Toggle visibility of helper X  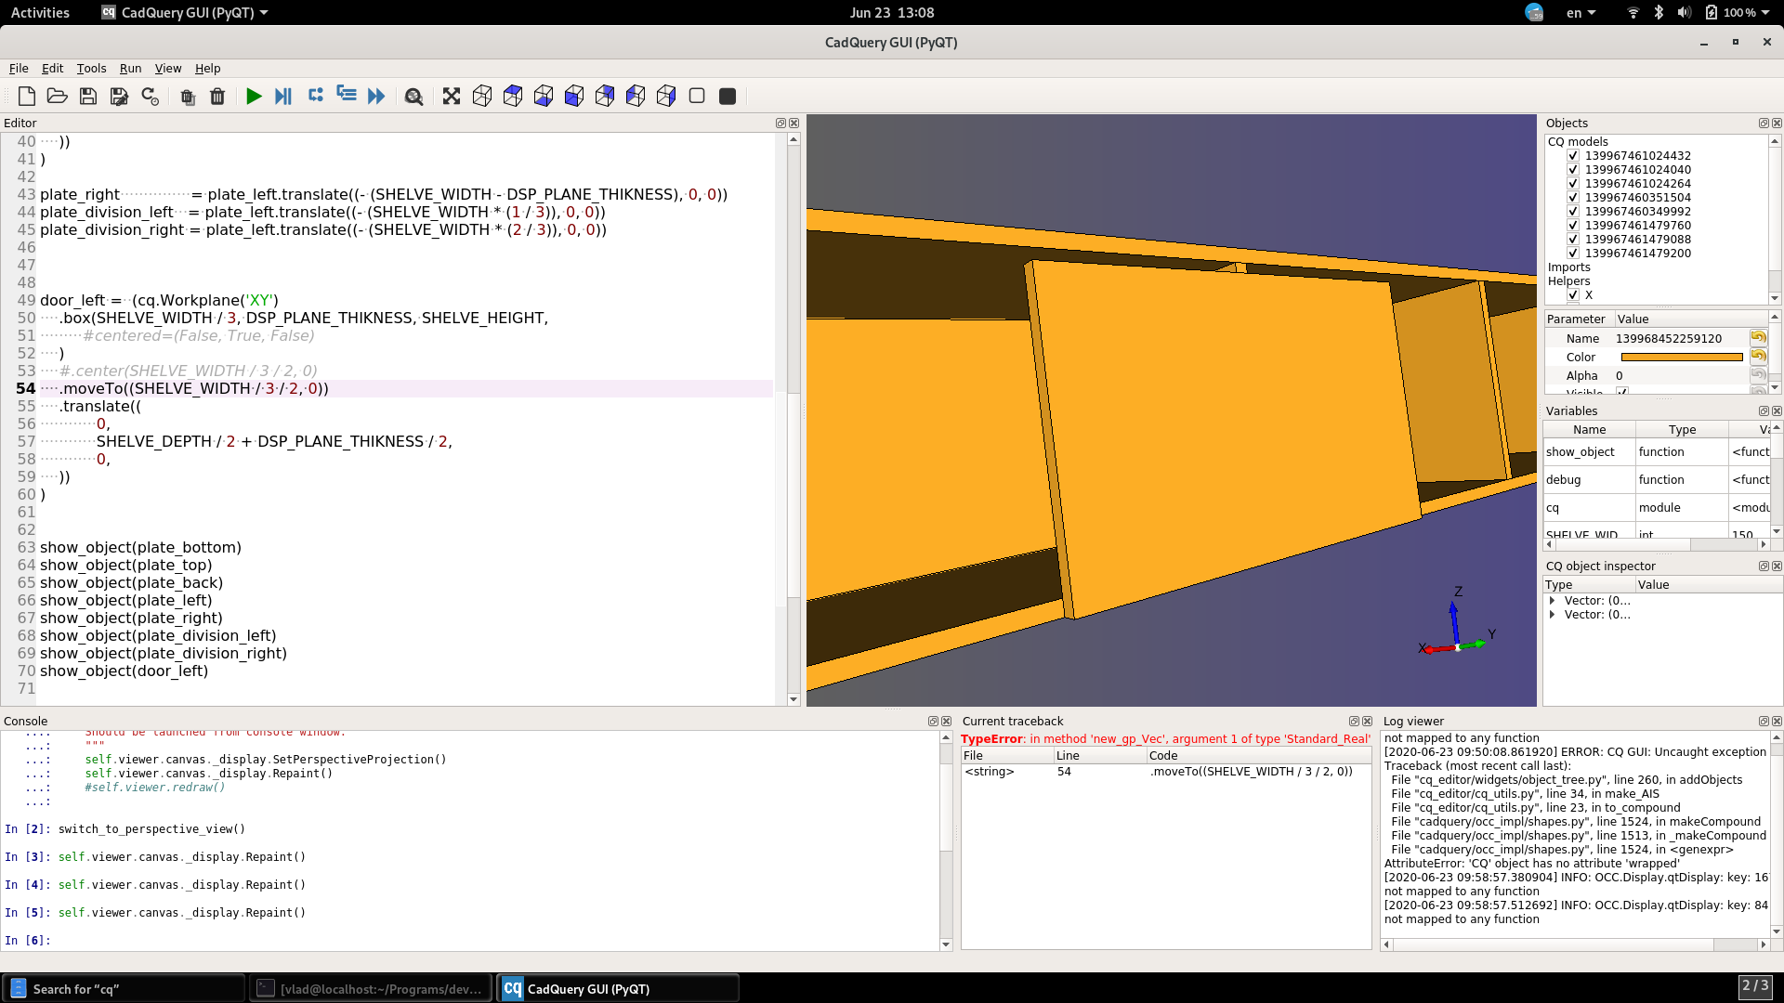pos(1573,295)
